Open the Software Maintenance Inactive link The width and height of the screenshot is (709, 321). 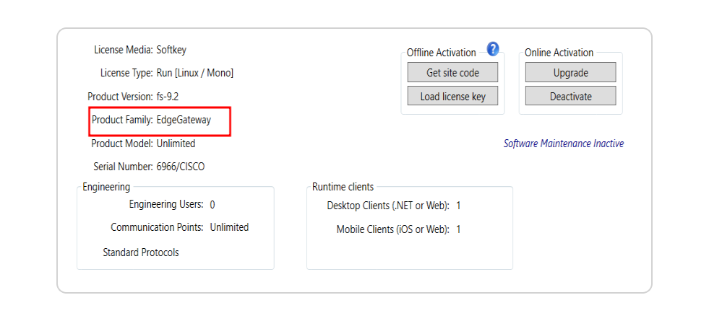pyautogui.click(x=563, y=144)
